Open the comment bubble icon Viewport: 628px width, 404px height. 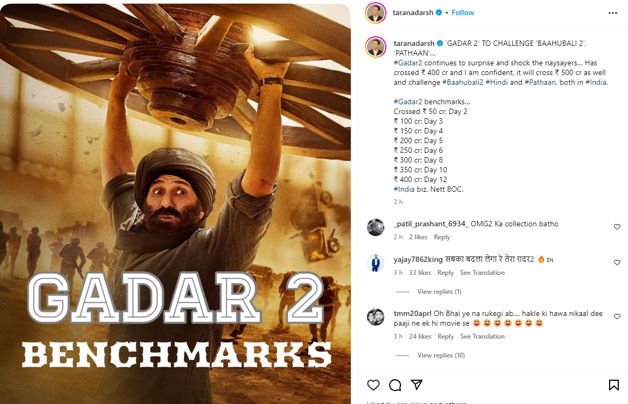(395, 385)
